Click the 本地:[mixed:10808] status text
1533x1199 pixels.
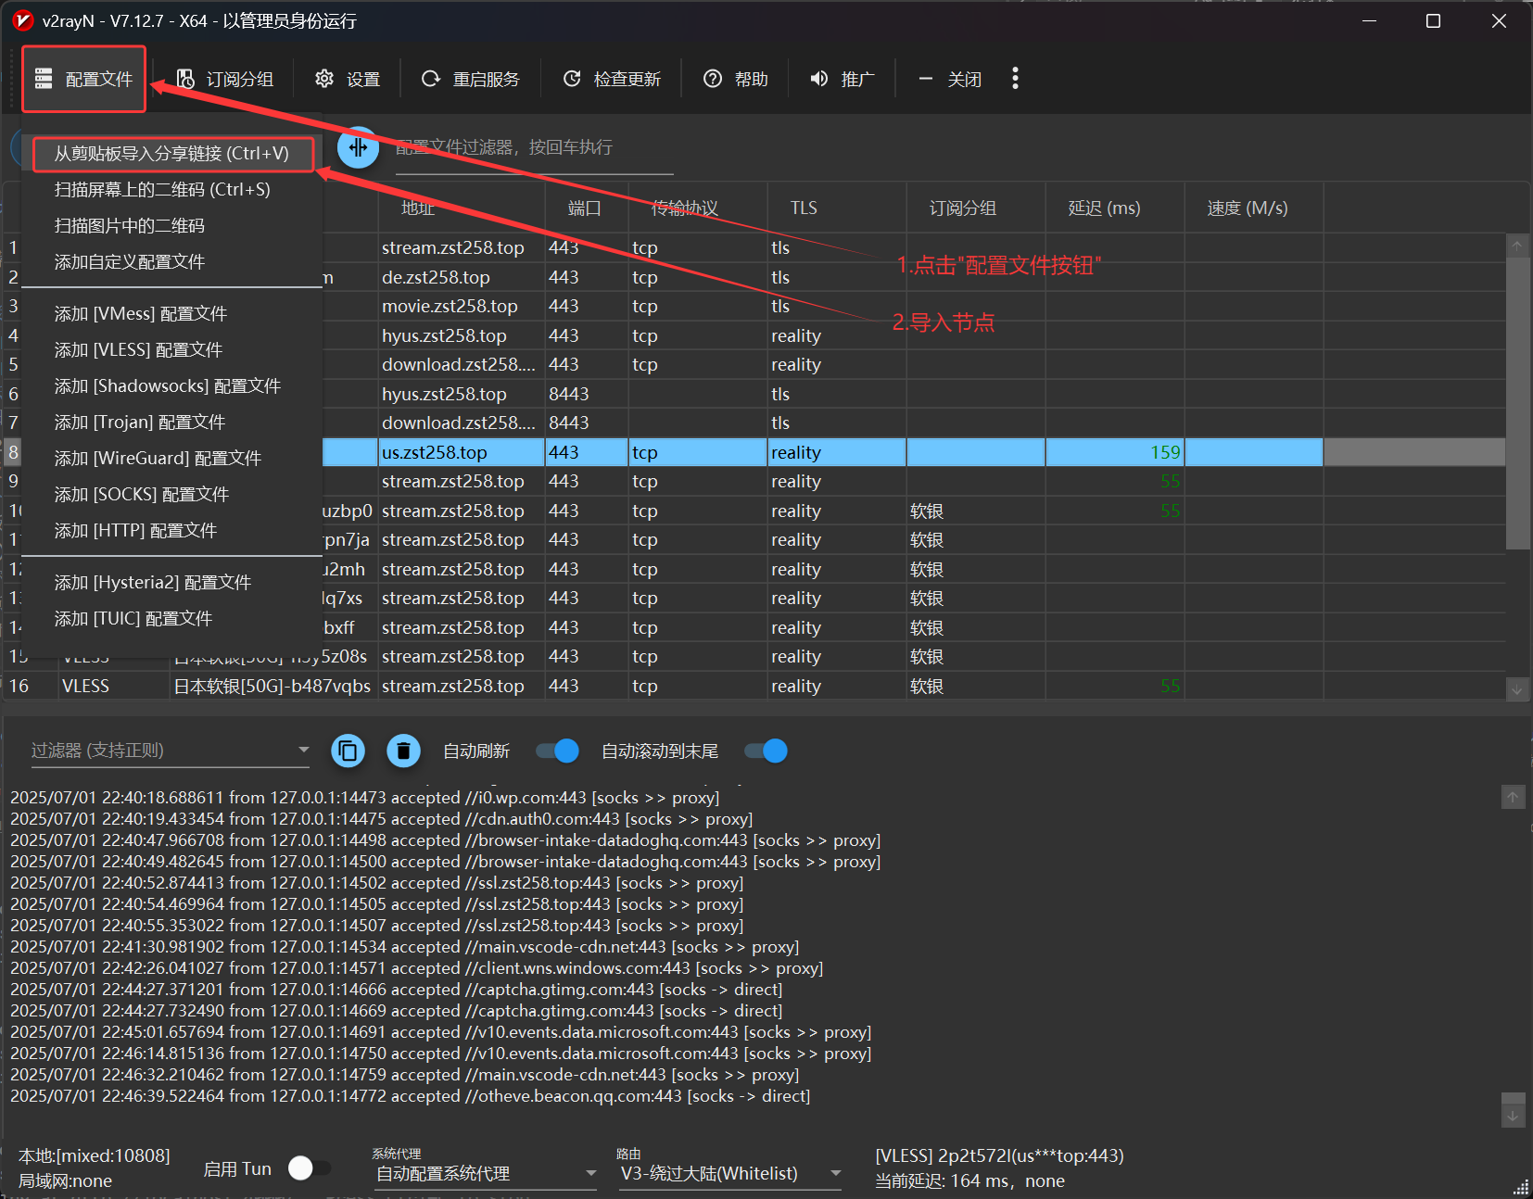(x=95, y=1155)
